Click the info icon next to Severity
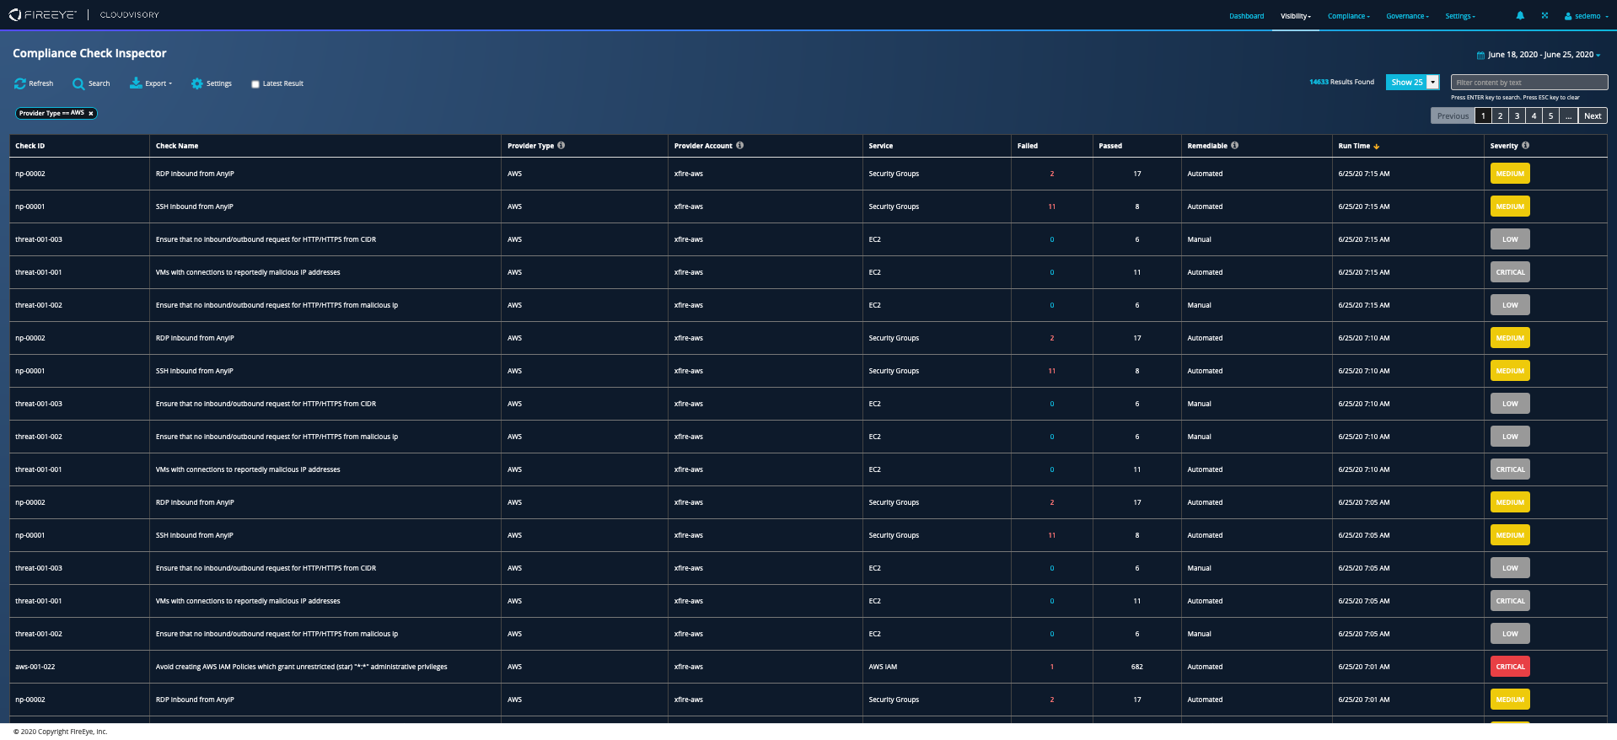 click(1525, 146)
